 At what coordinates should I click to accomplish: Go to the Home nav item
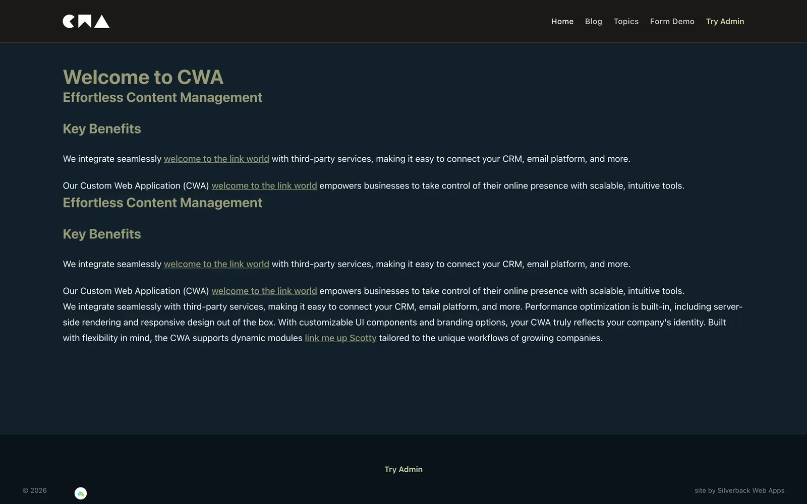562,21
